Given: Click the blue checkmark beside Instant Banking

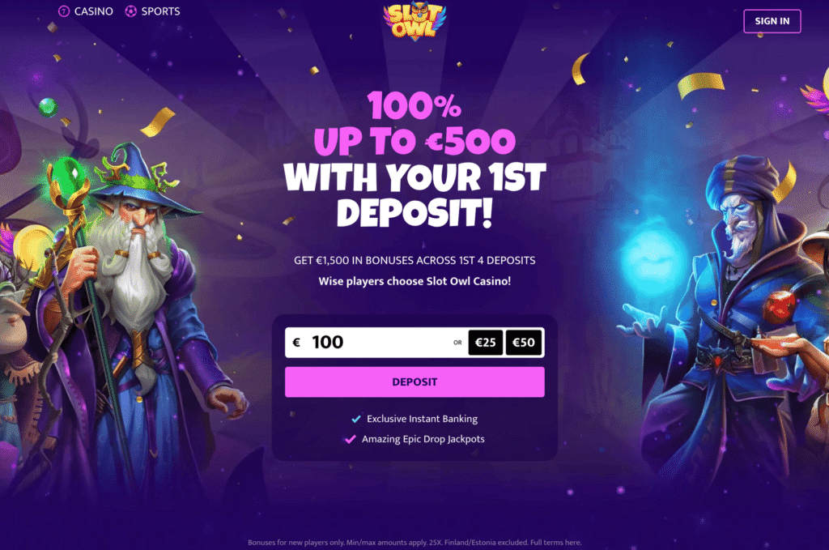Looking at the screenshot, I should click(356, 419).
